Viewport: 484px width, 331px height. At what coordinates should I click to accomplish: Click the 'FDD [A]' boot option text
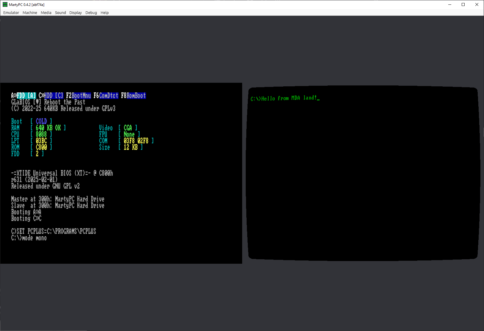26,96
